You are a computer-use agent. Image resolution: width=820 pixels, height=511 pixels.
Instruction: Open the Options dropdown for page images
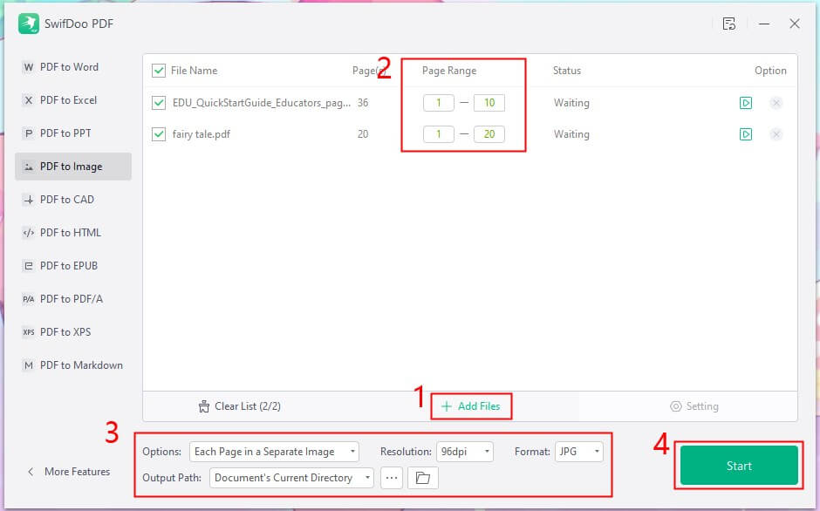(274, 452)
